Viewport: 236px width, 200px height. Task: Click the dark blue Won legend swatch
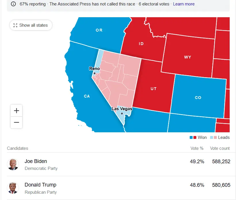[191, 137]
